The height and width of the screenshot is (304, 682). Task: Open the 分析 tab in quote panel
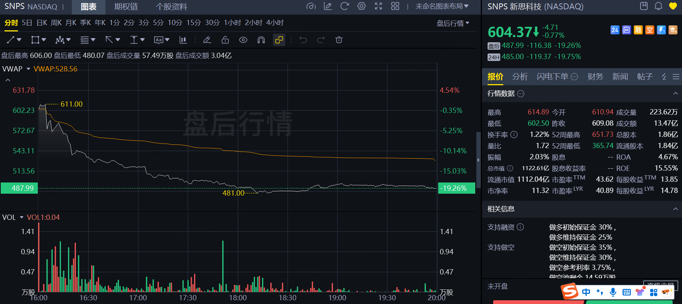tap(520, 77)
